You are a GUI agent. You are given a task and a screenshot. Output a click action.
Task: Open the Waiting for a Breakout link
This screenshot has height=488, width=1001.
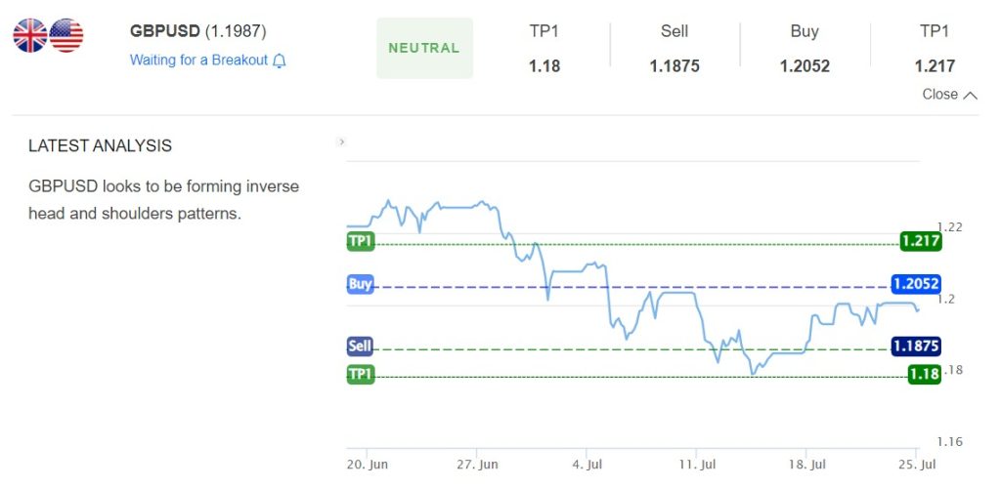point(198,60)
